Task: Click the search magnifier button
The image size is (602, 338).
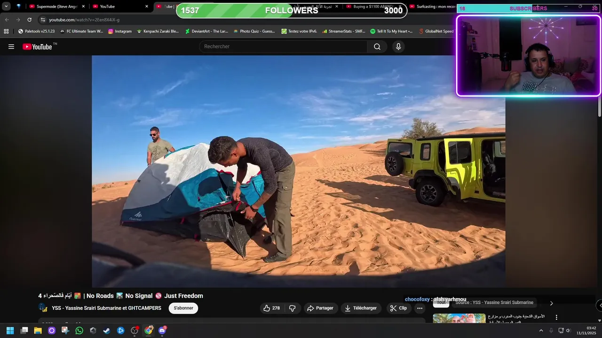Action: pos(377,46)
